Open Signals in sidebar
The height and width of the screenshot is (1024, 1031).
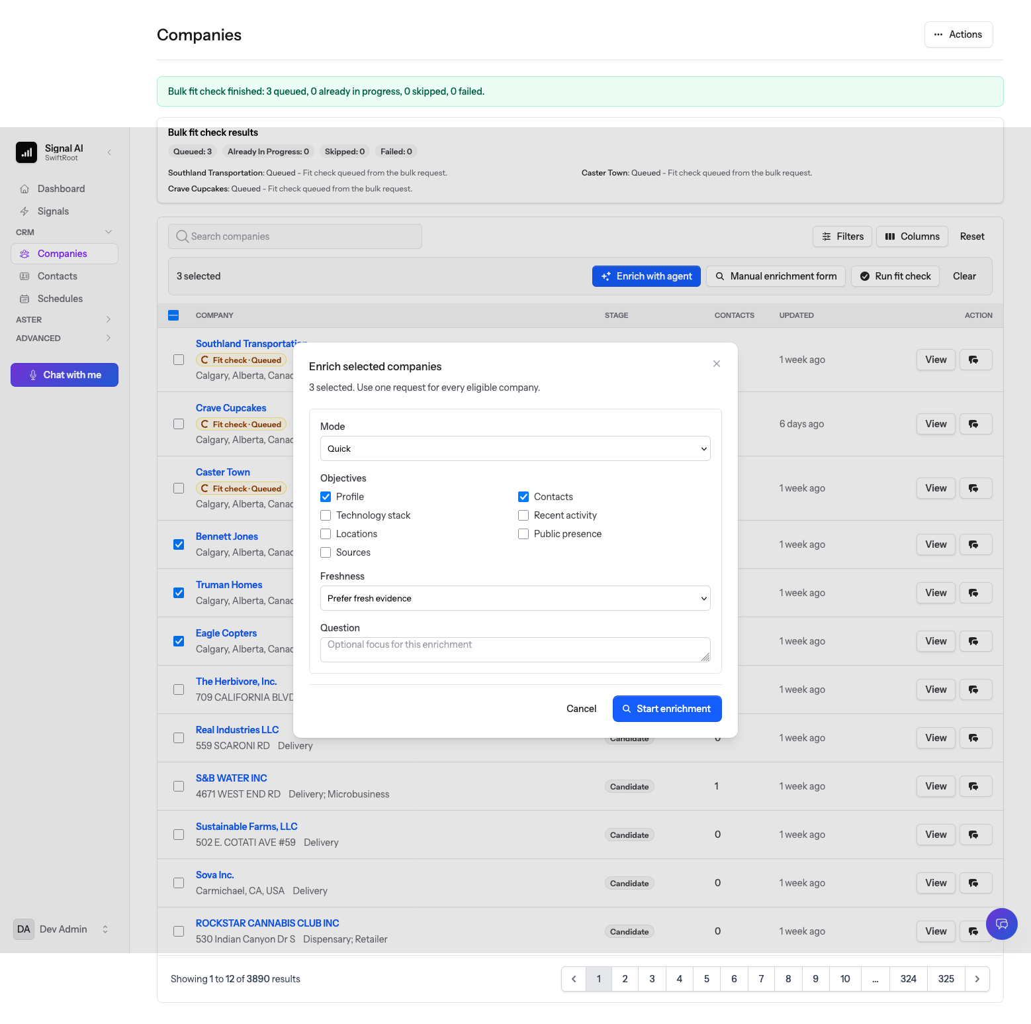(64, 211)
